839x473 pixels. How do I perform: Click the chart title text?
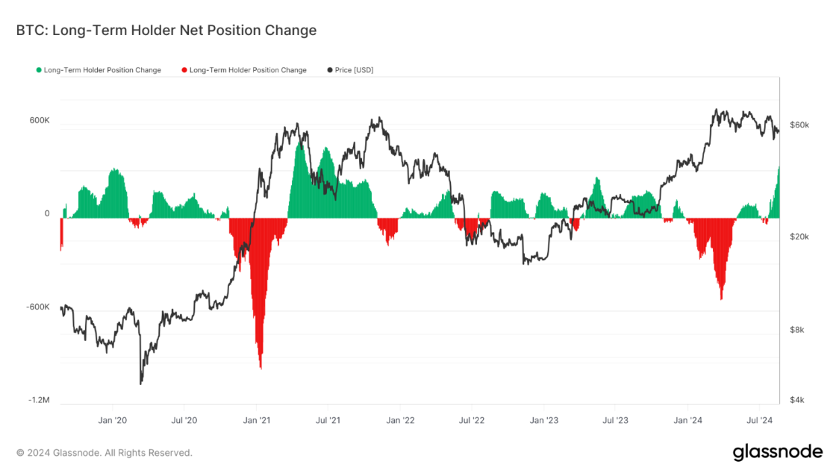point(166,31)
